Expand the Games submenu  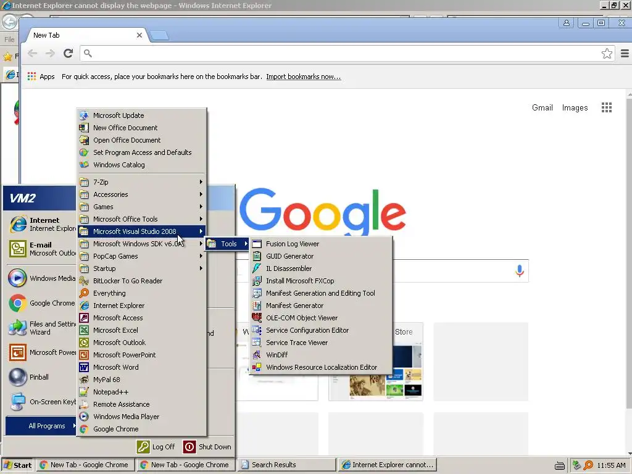pos(142,207)
